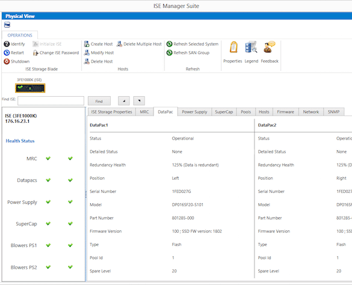Click the previous ISE arrow button
The image size is (352, 285).
point(124,101)
